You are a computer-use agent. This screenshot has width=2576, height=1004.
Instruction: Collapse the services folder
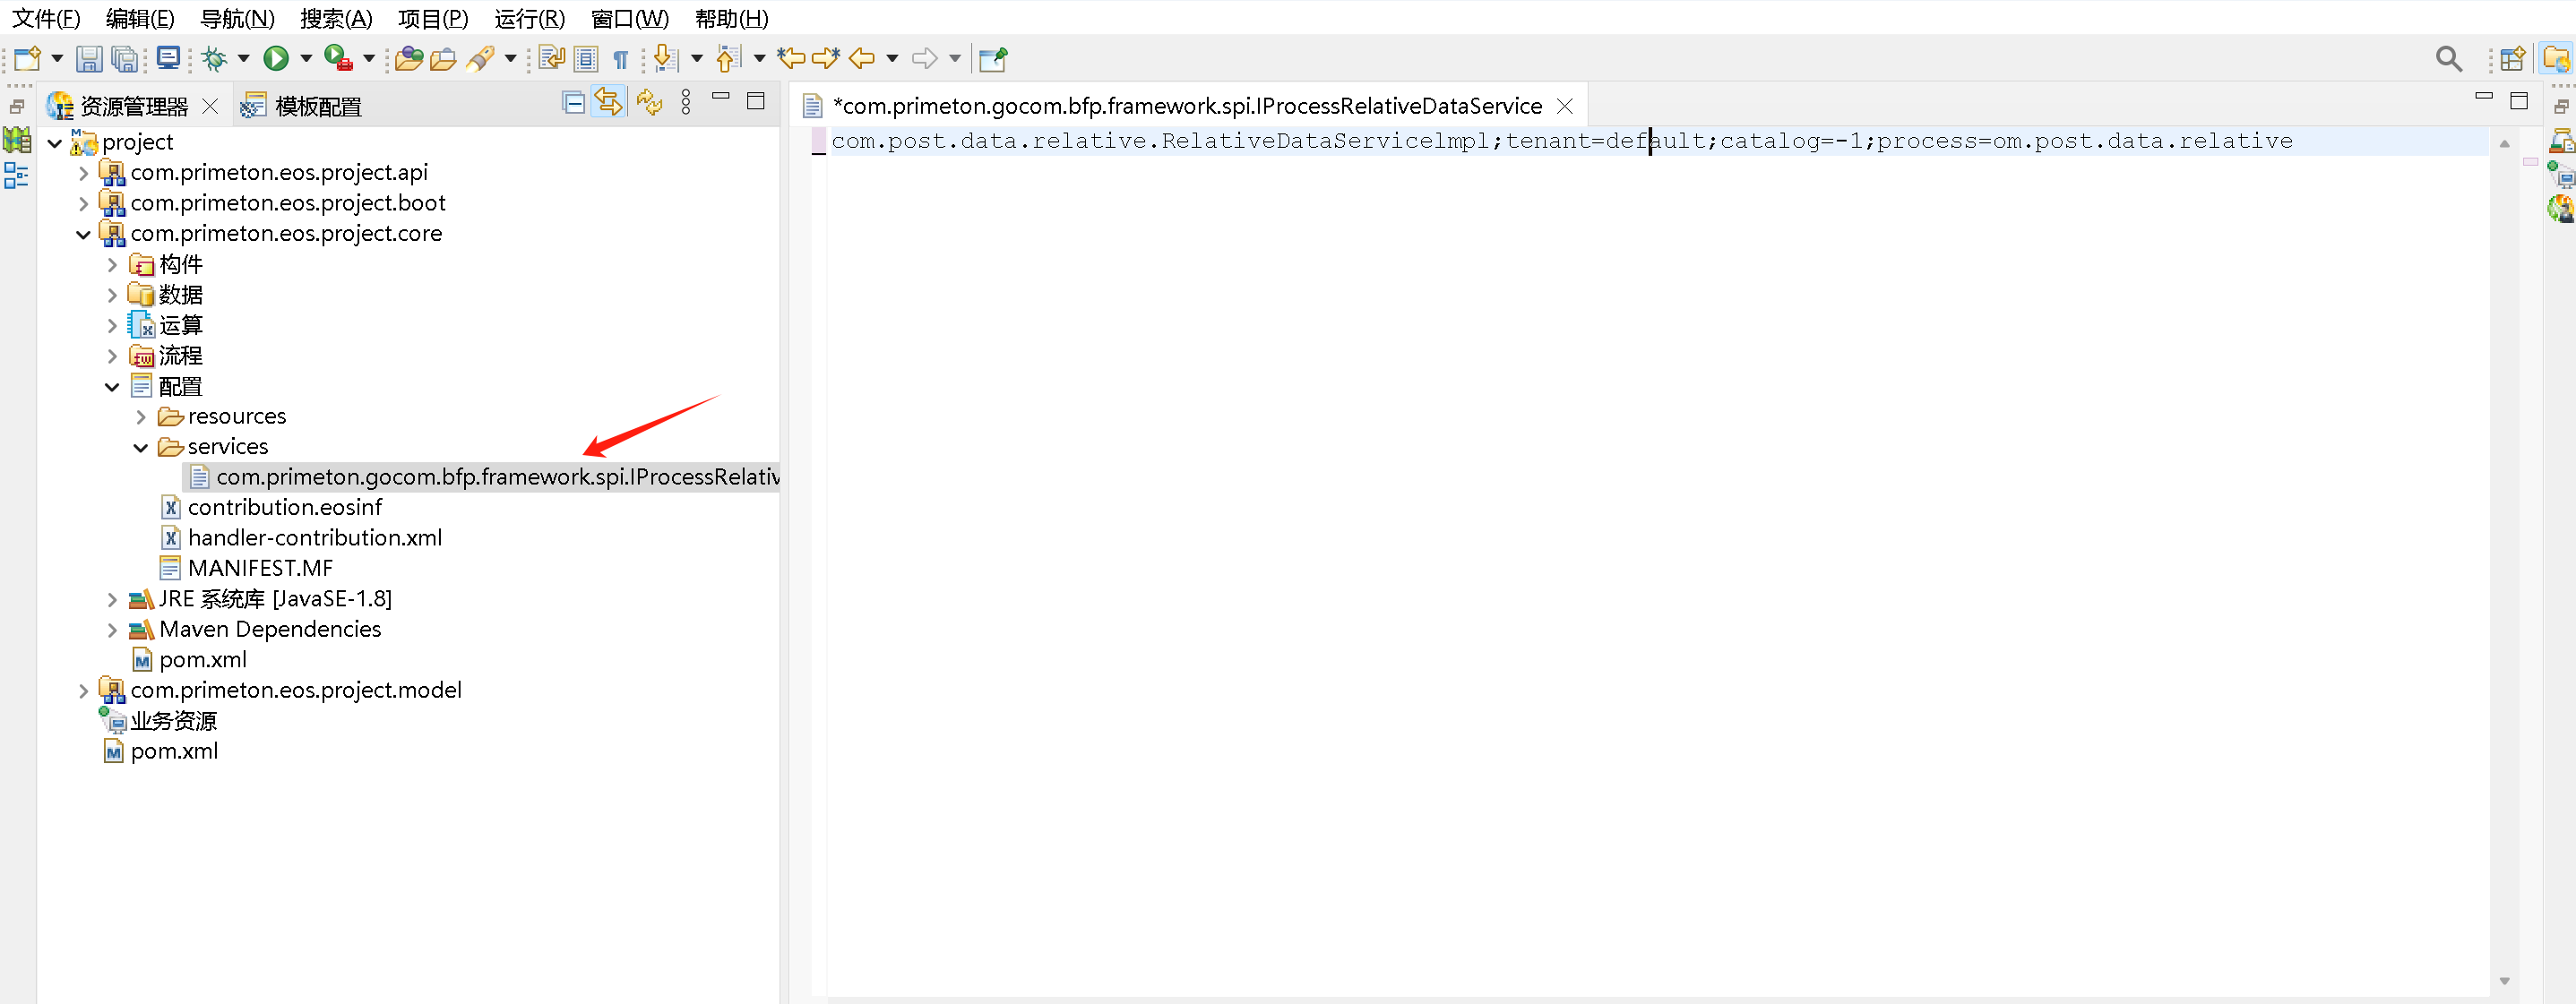(140, 447)
